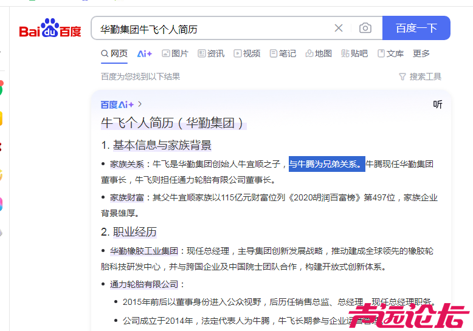This screenshot has width=473, height=331.
Task: Select the 网页 tab
Action: 114,53
